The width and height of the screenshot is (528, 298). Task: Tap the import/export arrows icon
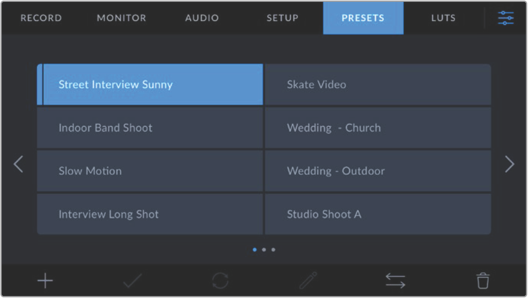tap(395, 281)
